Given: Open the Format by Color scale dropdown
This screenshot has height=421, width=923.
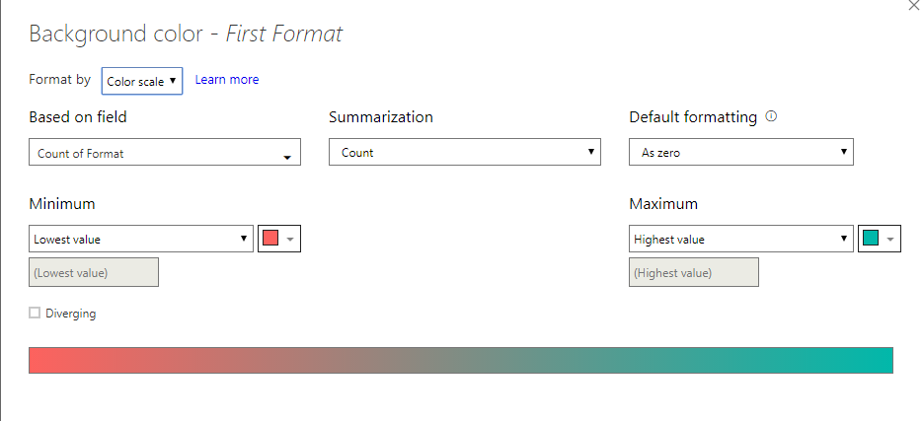Looking at the screenshot, I should (x=142, y=81).
